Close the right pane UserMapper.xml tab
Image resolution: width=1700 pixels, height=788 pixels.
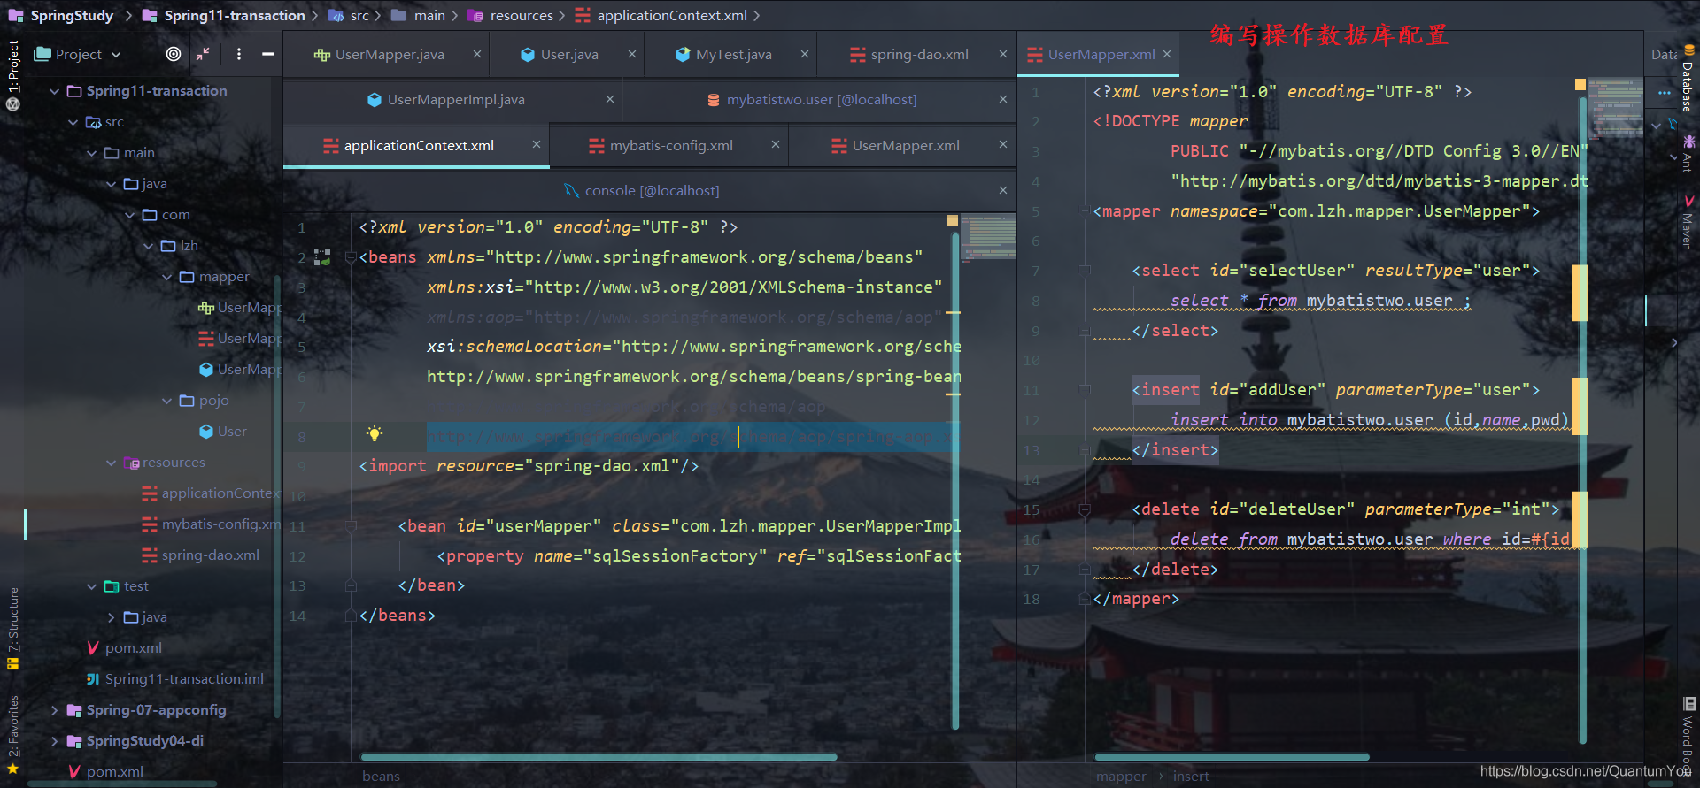tap(1167, 54)
